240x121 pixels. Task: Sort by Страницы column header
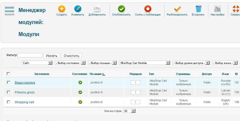183,74
